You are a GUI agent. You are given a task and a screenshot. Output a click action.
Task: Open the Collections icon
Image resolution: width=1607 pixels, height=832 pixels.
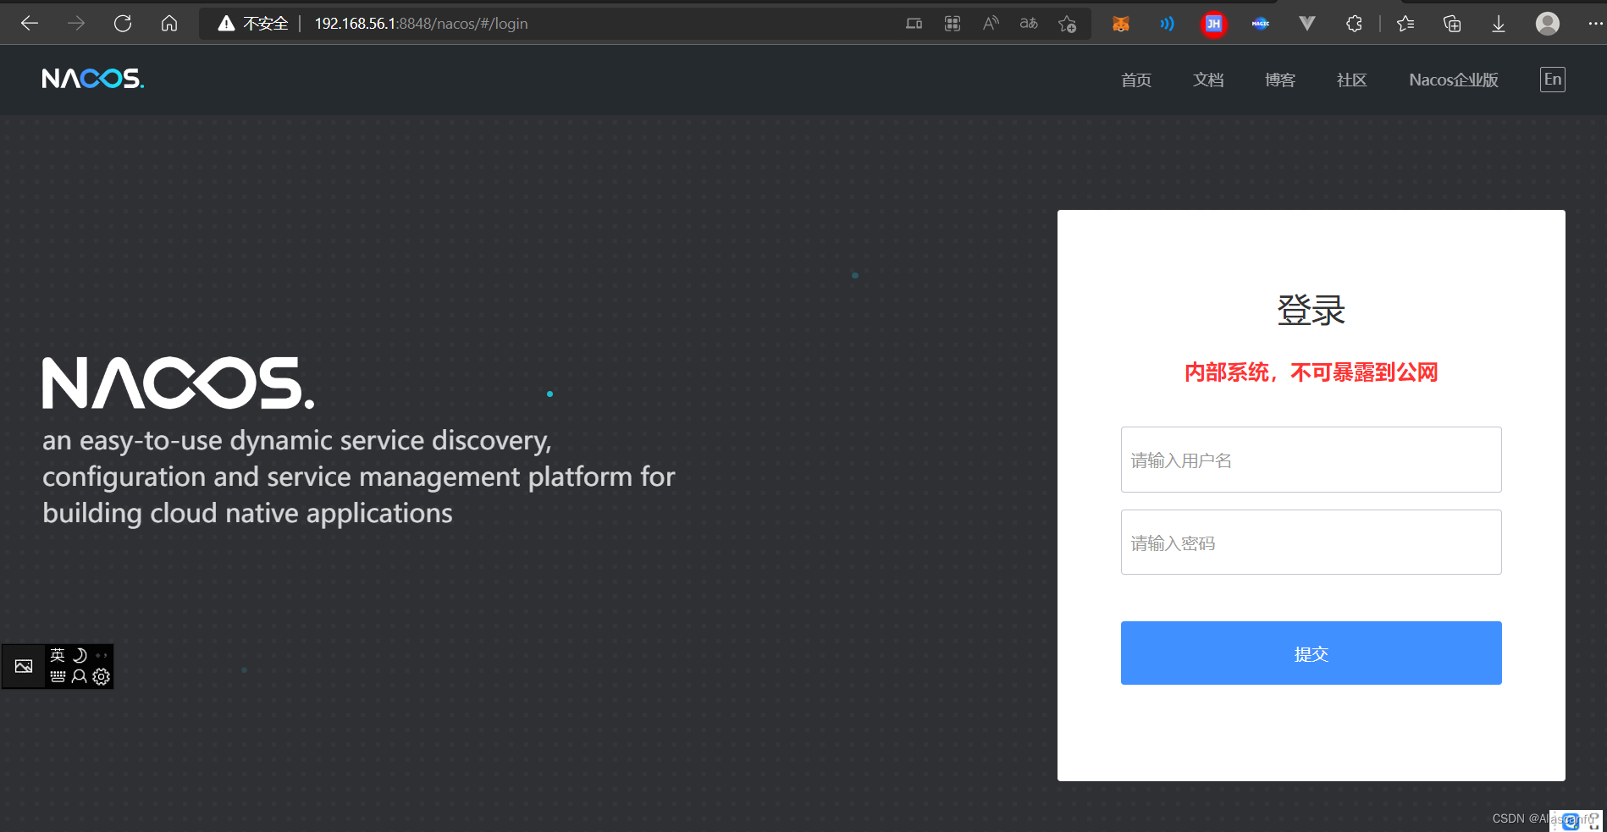pyautogui.click(x=1452, y=24)
